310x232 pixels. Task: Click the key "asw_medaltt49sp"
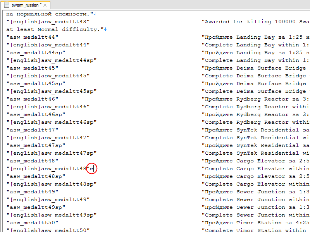[x=36, y=207]
